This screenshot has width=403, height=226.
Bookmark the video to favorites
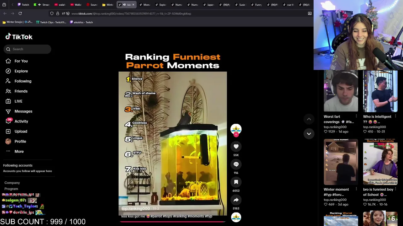[236, 182]
